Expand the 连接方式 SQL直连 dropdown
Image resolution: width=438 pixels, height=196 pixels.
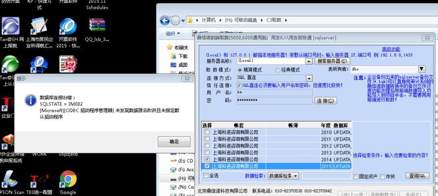pos(309,78)
